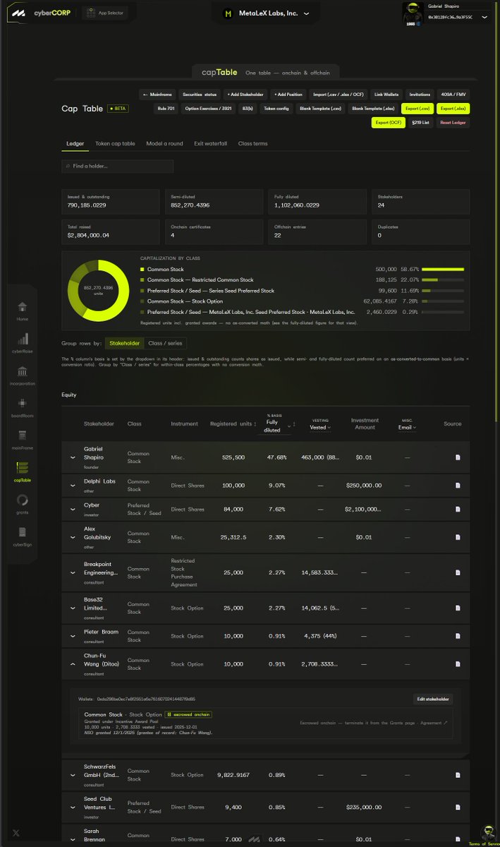Open source document for Cyber row

coord(458,509)
